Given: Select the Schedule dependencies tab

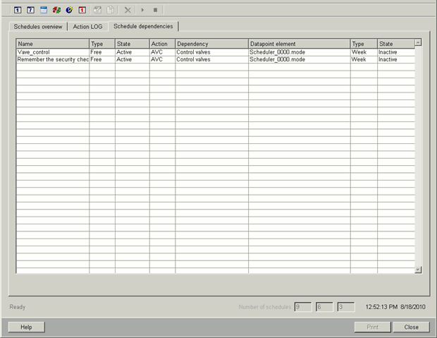Looking at the screenshot, I should click(143, 26).
